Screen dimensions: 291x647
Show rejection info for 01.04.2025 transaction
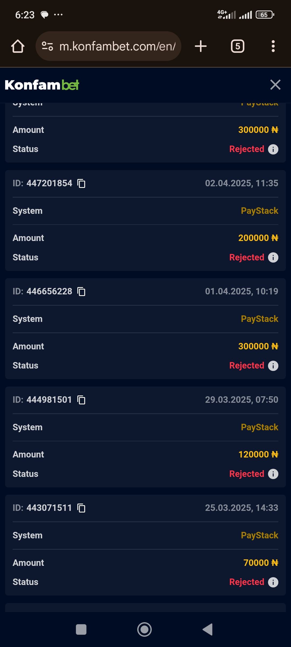(273, 366)
